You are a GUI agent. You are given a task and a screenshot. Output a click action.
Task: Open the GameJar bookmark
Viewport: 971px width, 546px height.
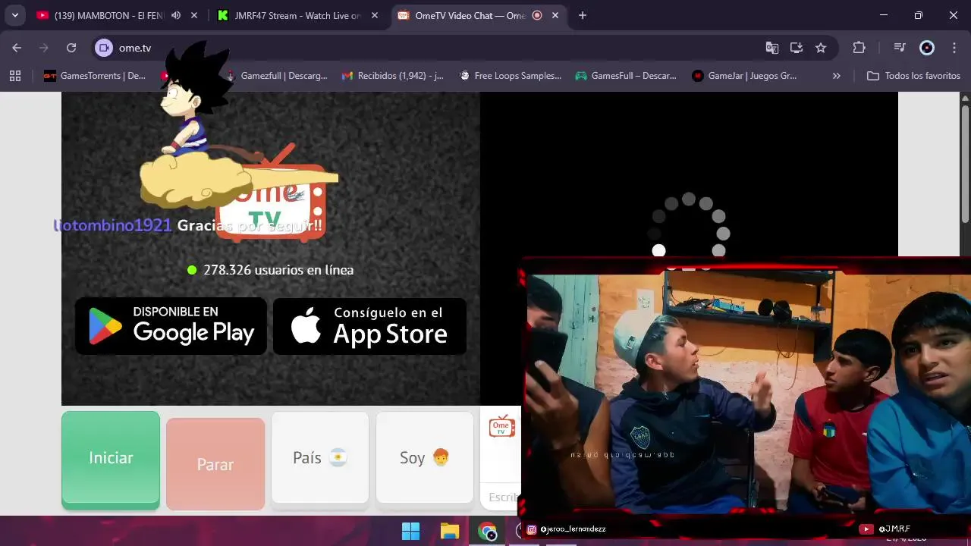click(x=744, y=76)
